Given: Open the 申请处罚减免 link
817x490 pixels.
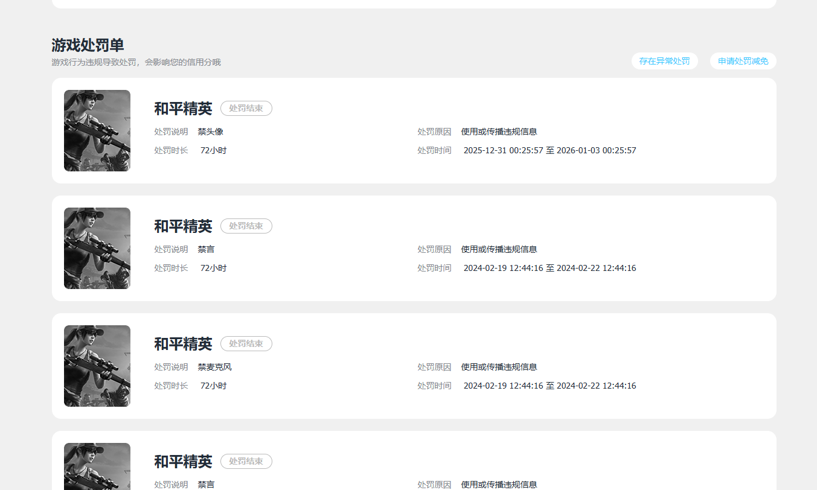Looking at the screenshot, I should [743, 61].
